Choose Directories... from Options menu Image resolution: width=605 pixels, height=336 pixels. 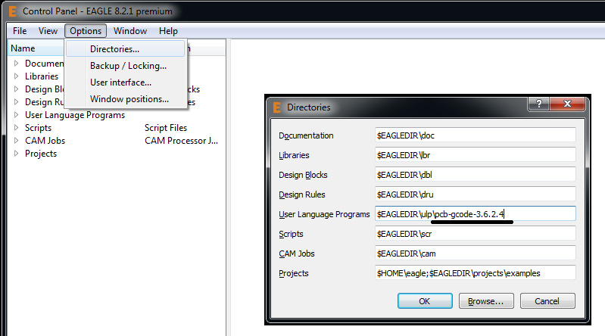click(x=125, y=49)
